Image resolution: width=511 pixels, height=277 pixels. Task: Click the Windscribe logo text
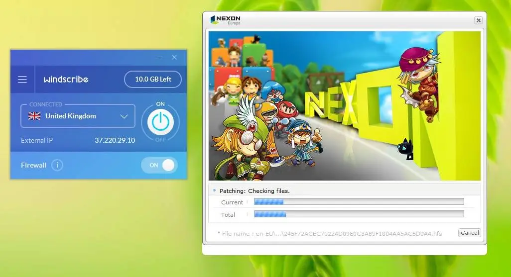click(x=66, y=79)
